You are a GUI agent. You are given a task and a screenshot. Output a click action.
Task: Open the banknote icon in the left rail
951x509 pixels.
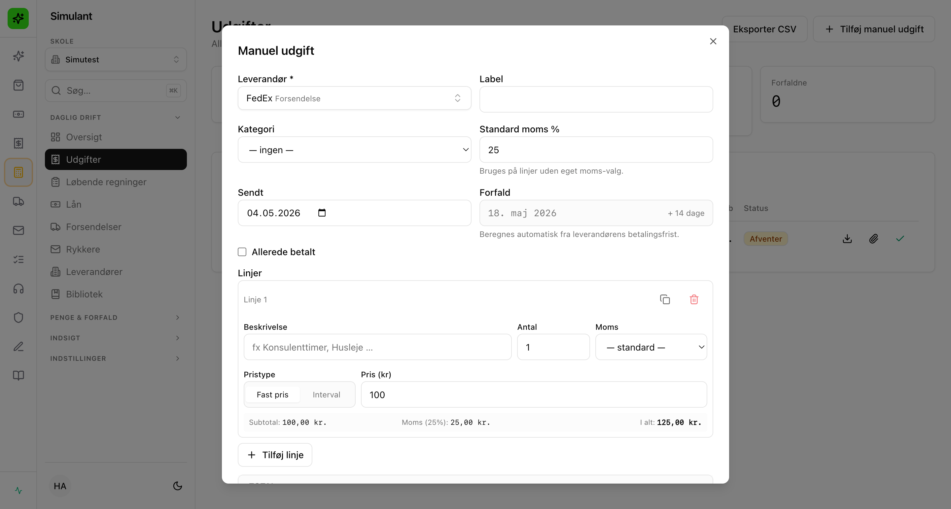[x=18, y=114]
